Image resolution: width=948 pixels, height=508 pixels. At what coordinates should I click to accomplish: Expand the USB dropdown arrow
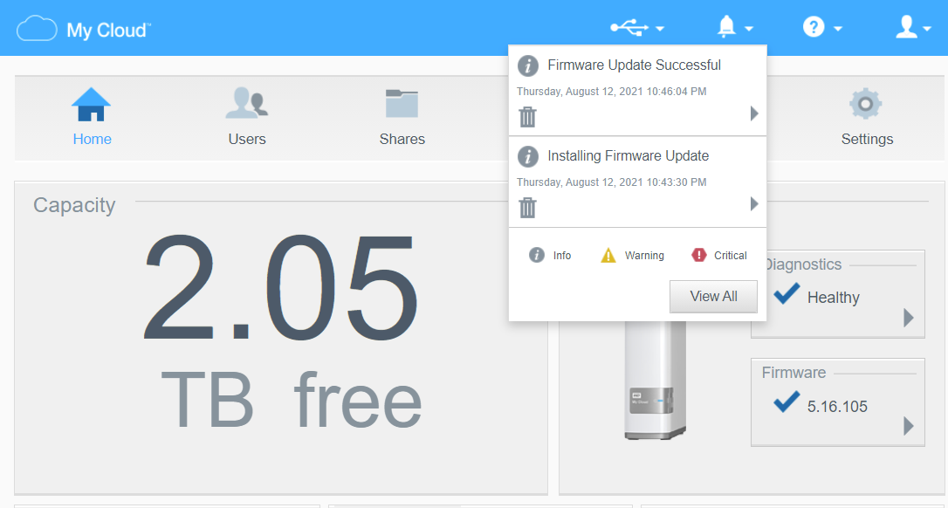[x=660, y=29]
